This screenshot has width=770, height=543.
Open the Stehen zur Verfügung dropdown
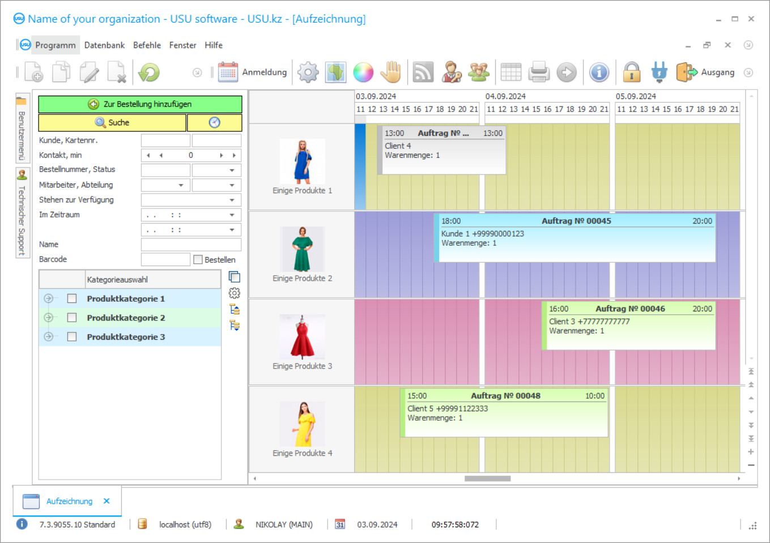pos(232,199)
